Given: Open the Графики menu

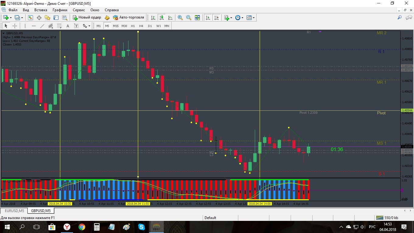Looking at the screenshot, I should point(60,10).
